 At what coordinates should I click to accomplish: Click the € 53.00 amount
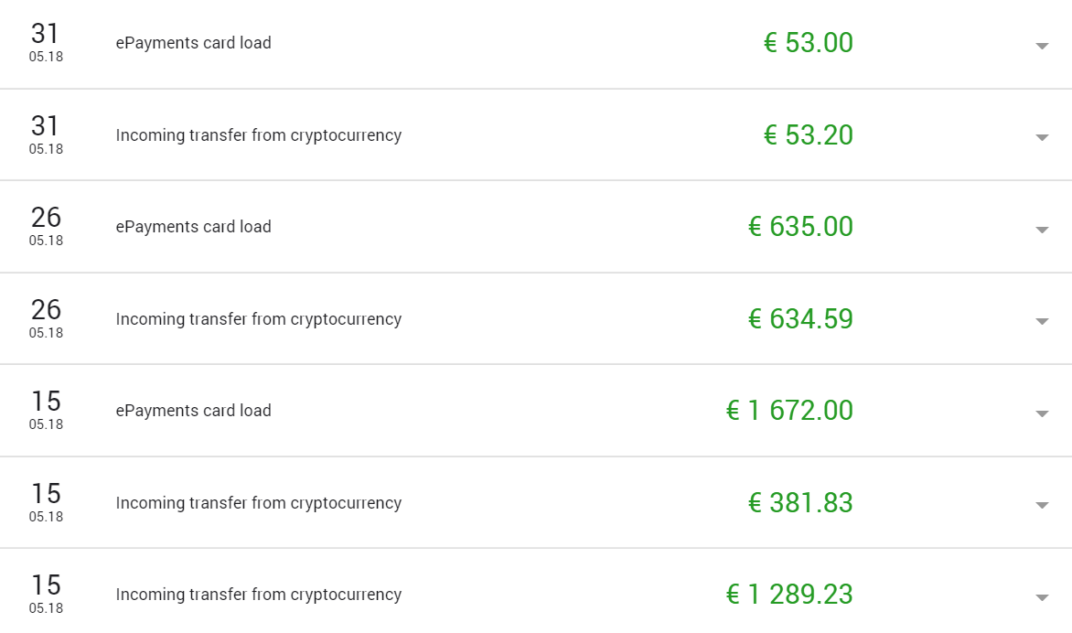tap(808, 42)
